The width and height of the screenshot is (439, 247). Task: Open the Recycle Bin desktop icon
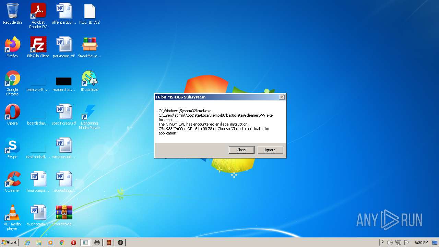[x=12, y=14]
